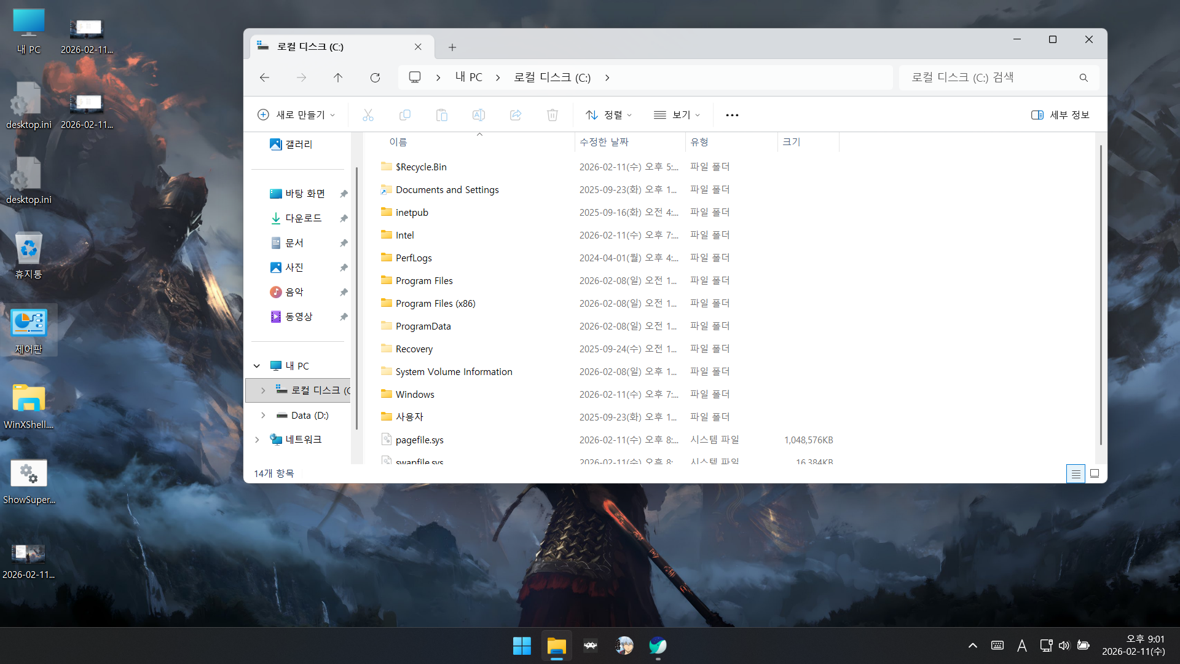The image size is (1180, 664).
Task: Click the Delete trash icon in toolbar
Action: [x=553, y=115]
